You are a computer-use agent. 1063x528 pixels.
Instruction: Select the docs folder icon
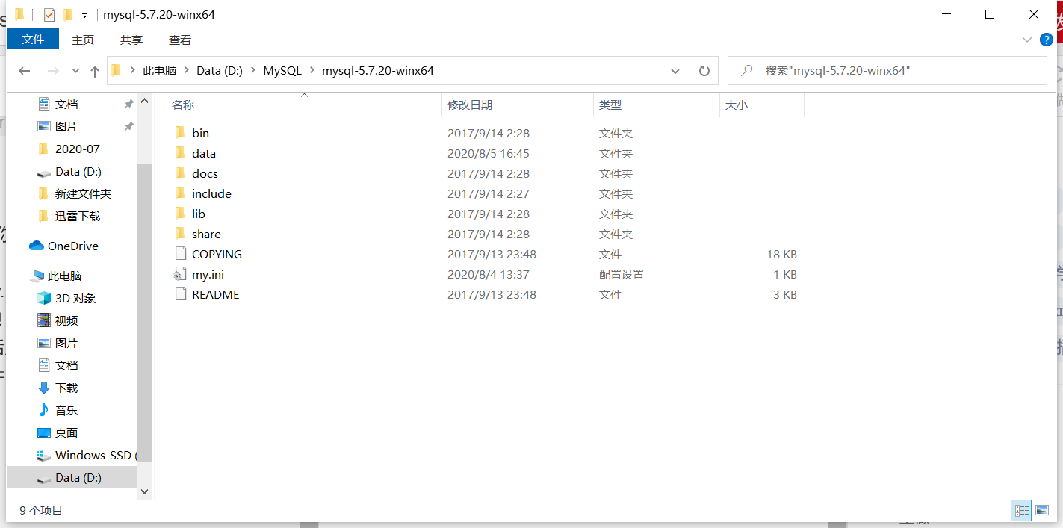point(180,173)
